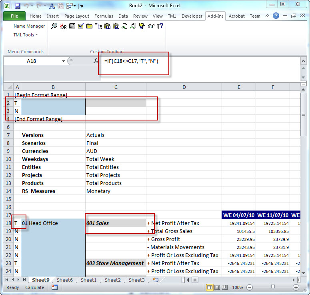Switch to Page Layout view in the status bar

[x=217, y=287]
